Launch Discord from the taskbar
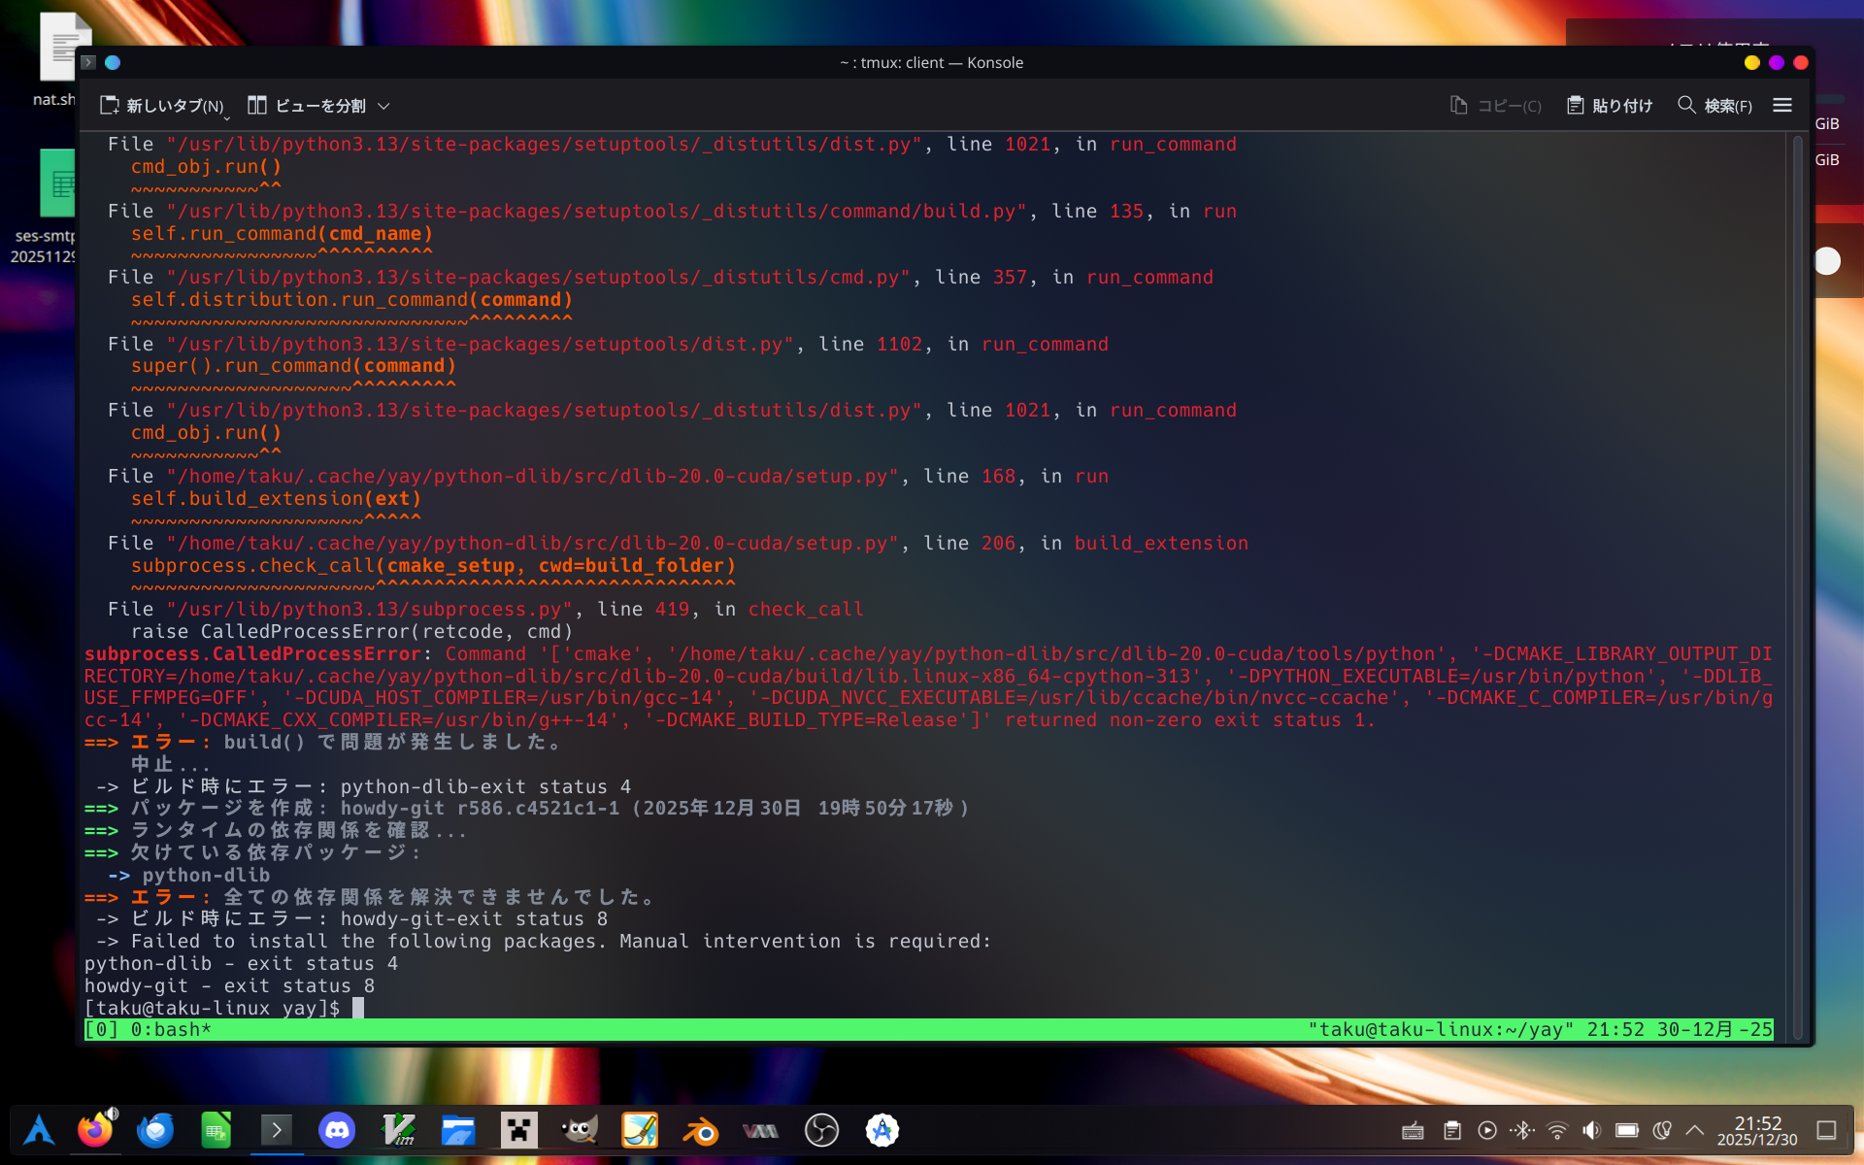This screenshot has width=1864, height=1165. [337, 1130]
